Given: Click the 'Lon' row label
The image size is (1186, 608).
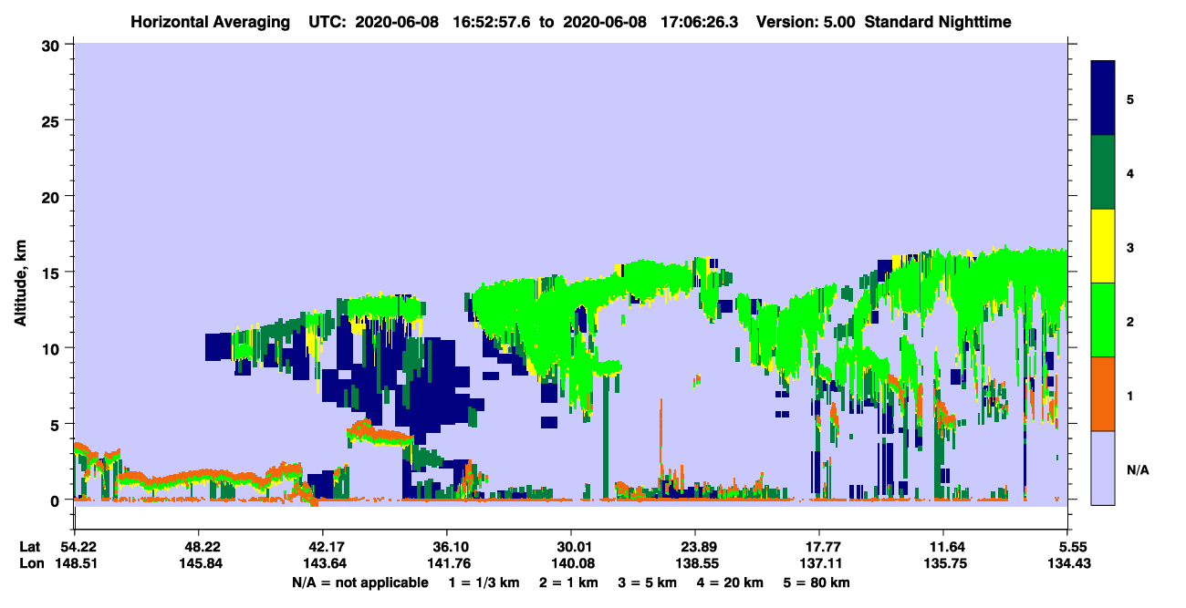Looking at the screenshot, I should pyautogui.click(x=30, y=563).
